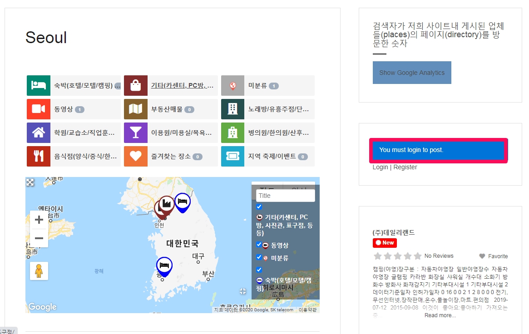Open the 부동산매물 category link
This screenshot has height=334, width=529.
167,109
